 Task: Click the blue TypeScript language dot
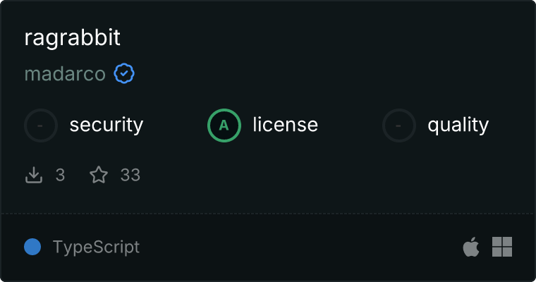point(32,247)
